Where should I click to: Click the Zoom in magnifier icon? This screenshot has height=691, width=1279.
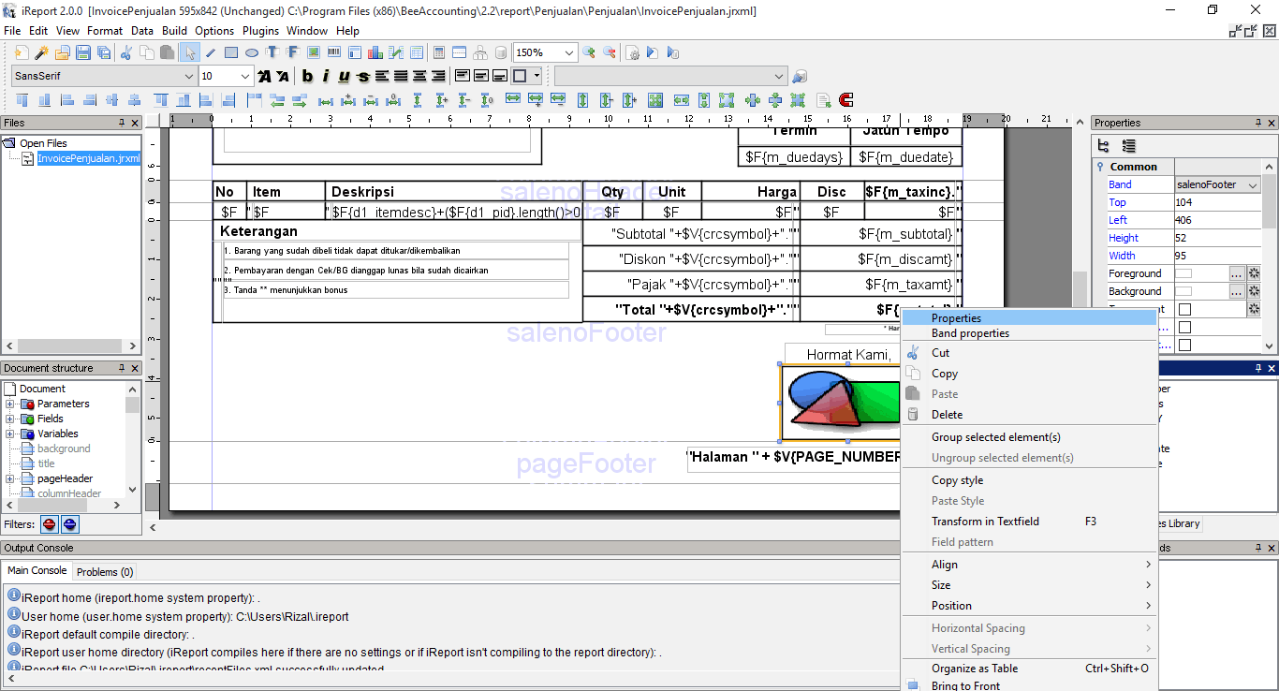pyautogui.click(x=589, y=52)
